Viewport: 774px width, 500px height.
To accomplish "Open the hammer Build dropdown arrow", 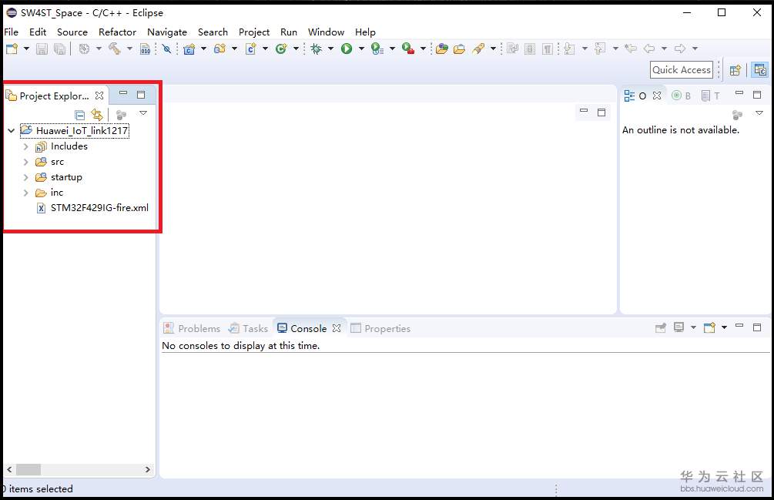I will click(x=129, y=49).
